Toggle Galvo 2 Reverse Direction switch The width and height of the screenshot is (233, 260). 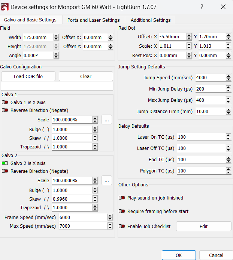[x=5, y=171]
